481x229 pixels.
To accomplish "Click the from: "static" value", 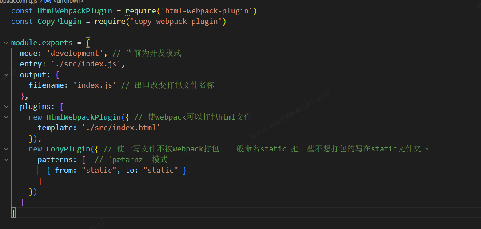I will coord(97,171).
